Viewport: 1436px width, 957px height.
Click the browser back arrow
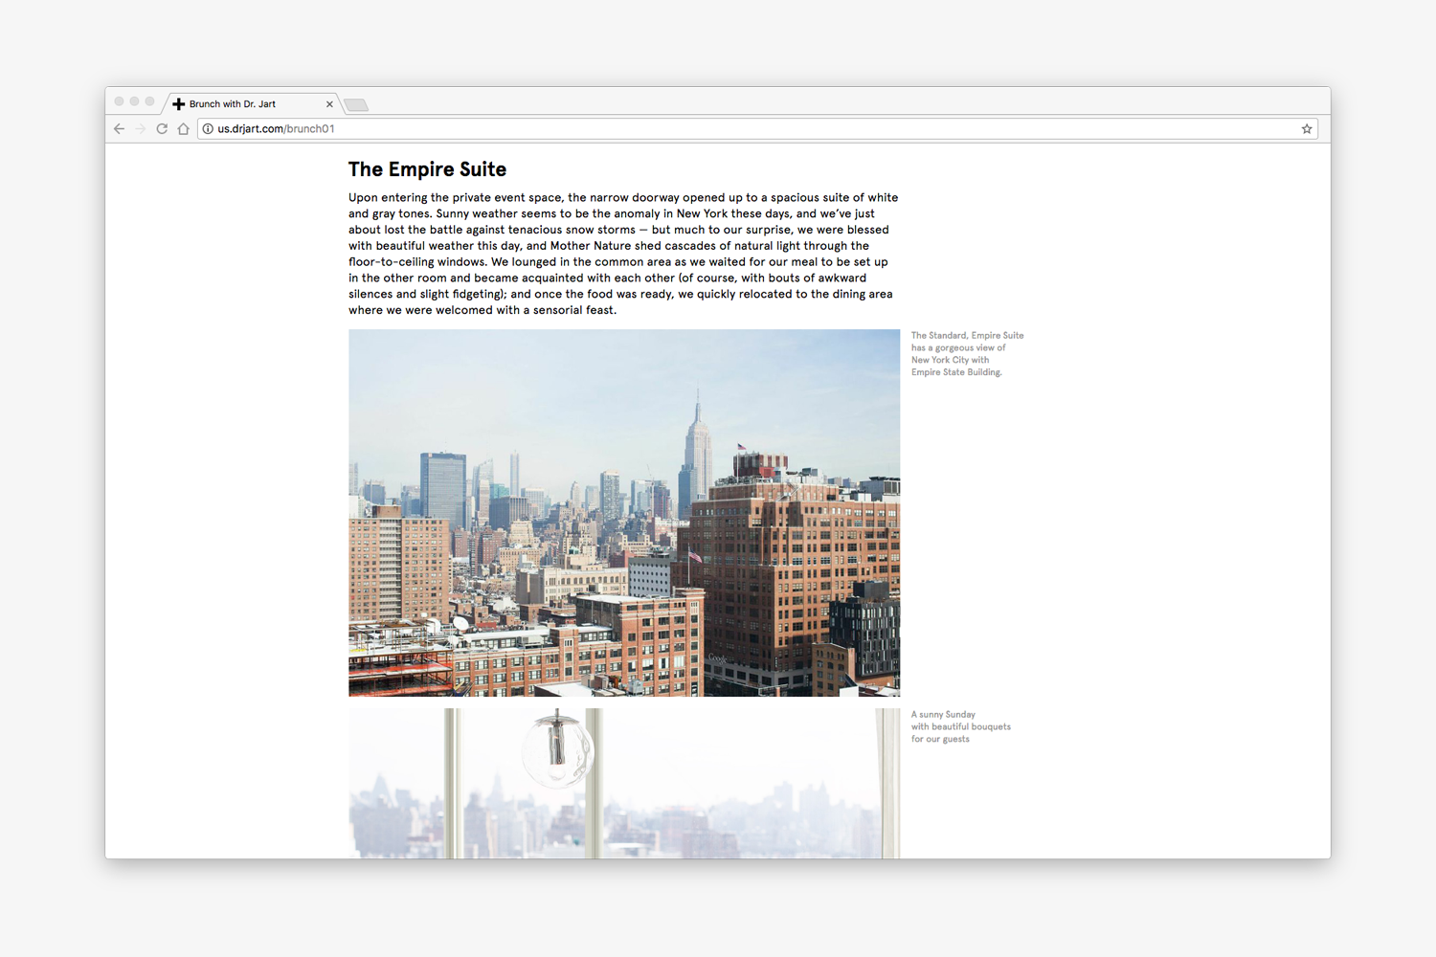click(x=119, y=128)
